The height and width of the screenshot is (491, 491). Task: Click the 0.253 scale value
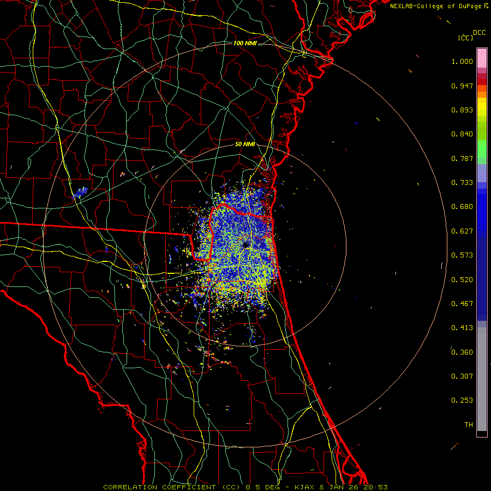click(462, 400)
